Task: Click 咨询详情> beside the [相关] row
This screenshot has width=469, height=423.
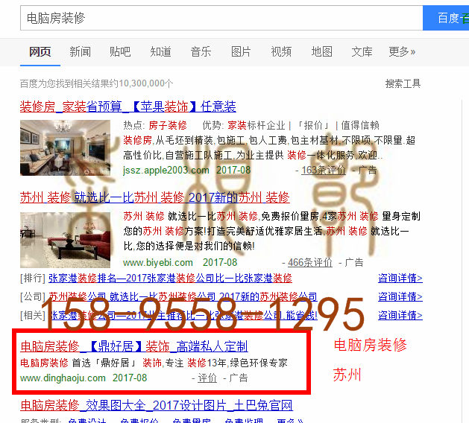Action: coord(400,315)
